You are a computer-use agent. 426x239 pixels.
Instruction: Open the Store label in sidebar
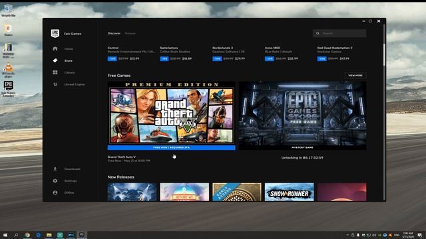click(x=68, y=60)
